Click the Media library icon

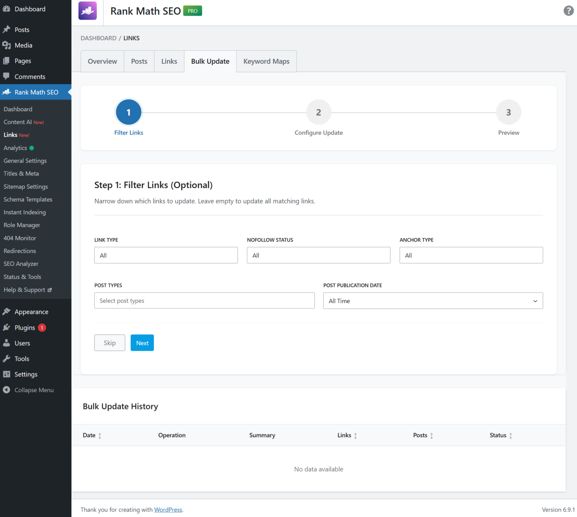[7, 45]
